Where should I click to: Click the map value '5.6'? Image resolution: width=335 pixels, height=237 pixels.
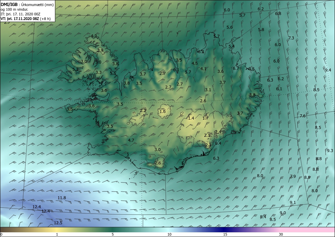tap(229, 27)
